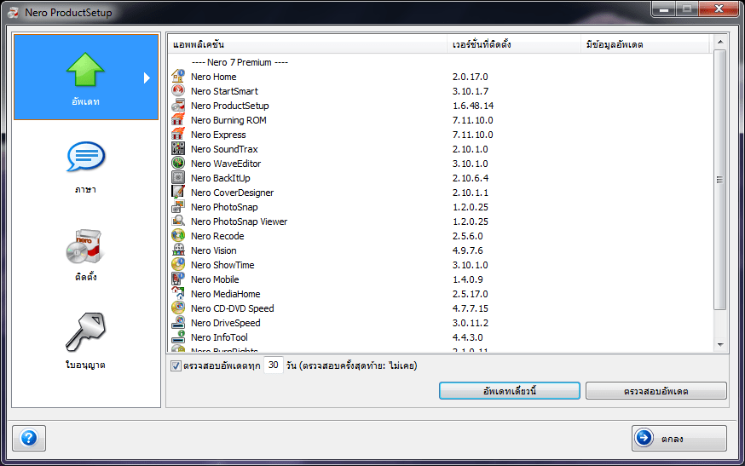Image resolution: width=745 pixels, height=466 pixels.
Task: Click the ตรวจสอบอัพเดต button
Action: pos(656,391)
